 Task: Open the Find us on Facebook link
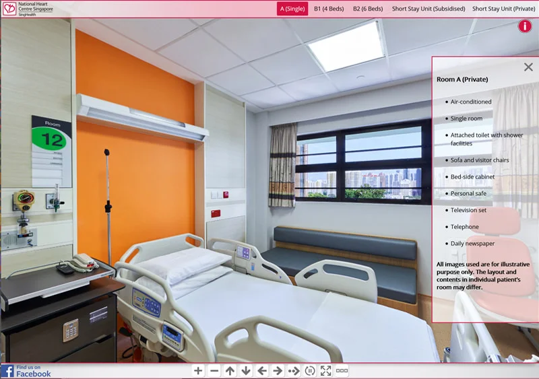[x=26, y=371]
